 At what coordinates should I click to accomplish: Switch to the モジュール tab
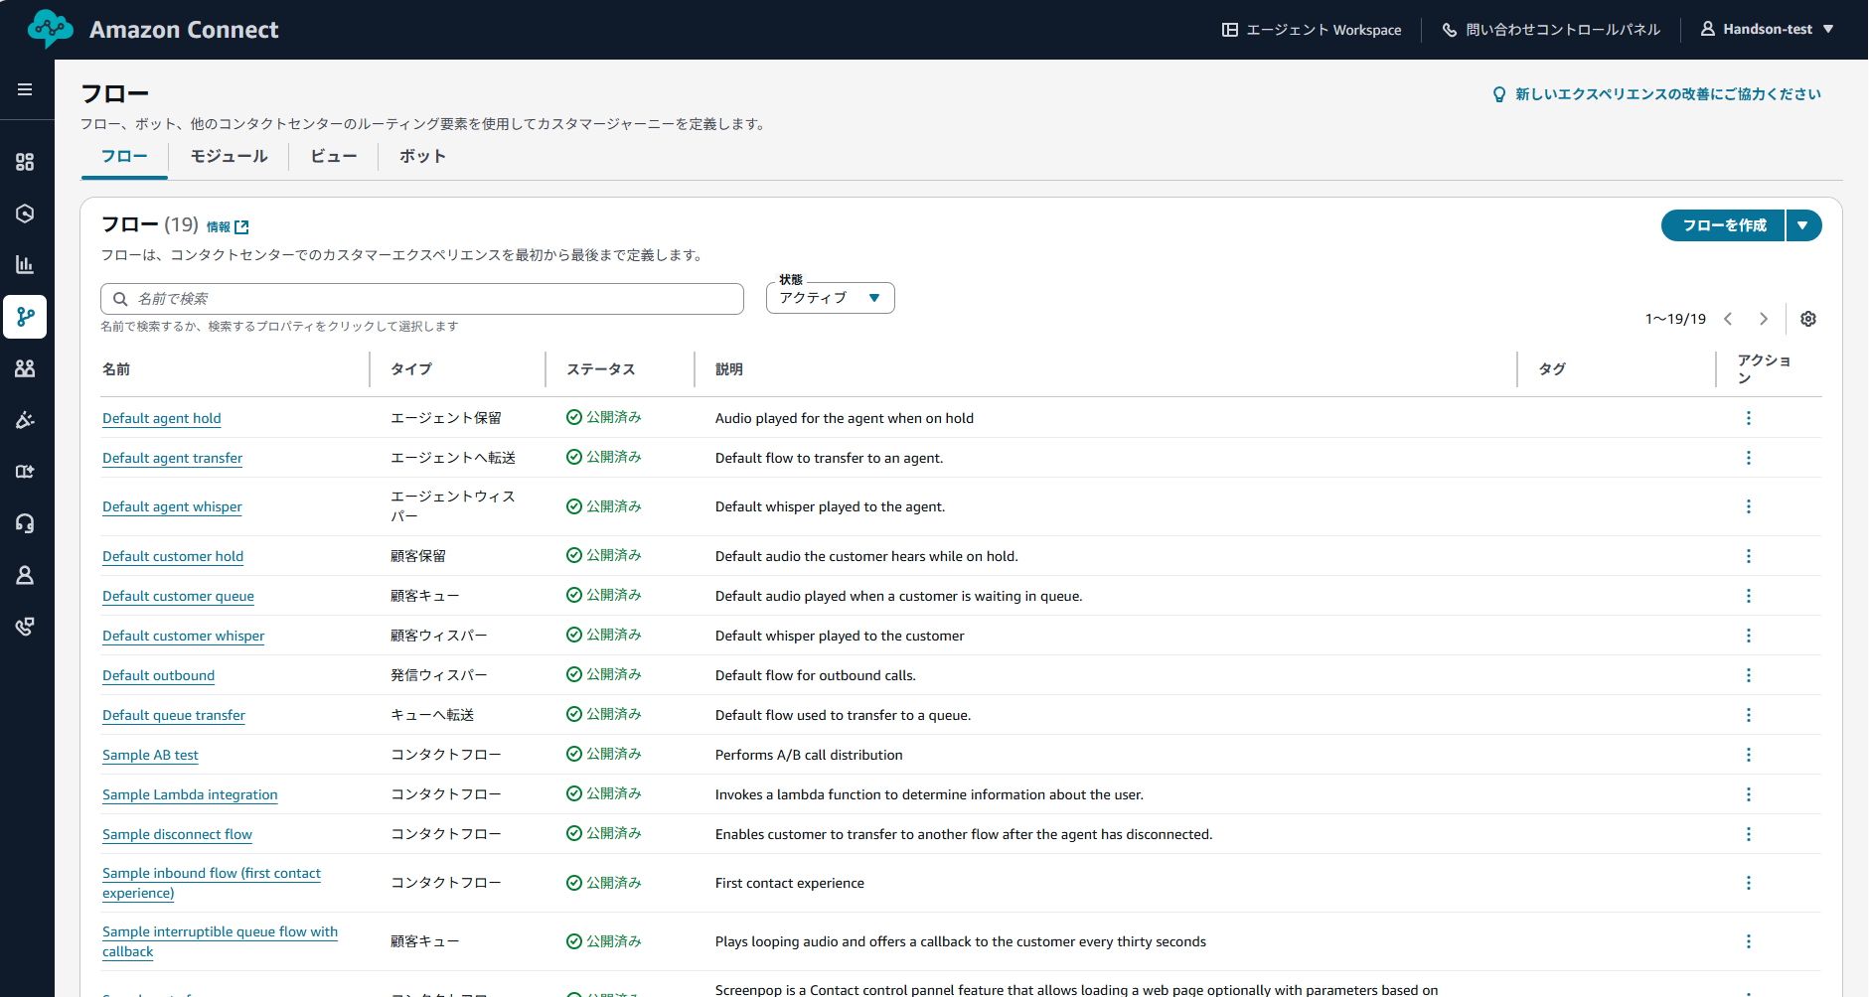coord(228,156)
